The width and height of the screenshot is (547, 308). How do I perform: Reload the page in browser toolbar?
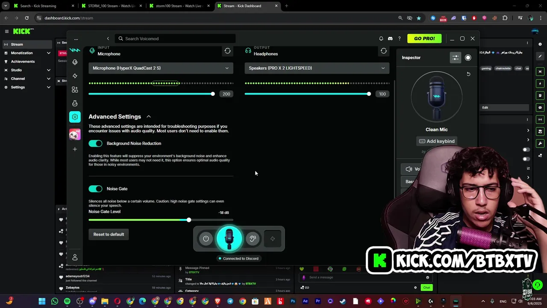coord(26,18)
